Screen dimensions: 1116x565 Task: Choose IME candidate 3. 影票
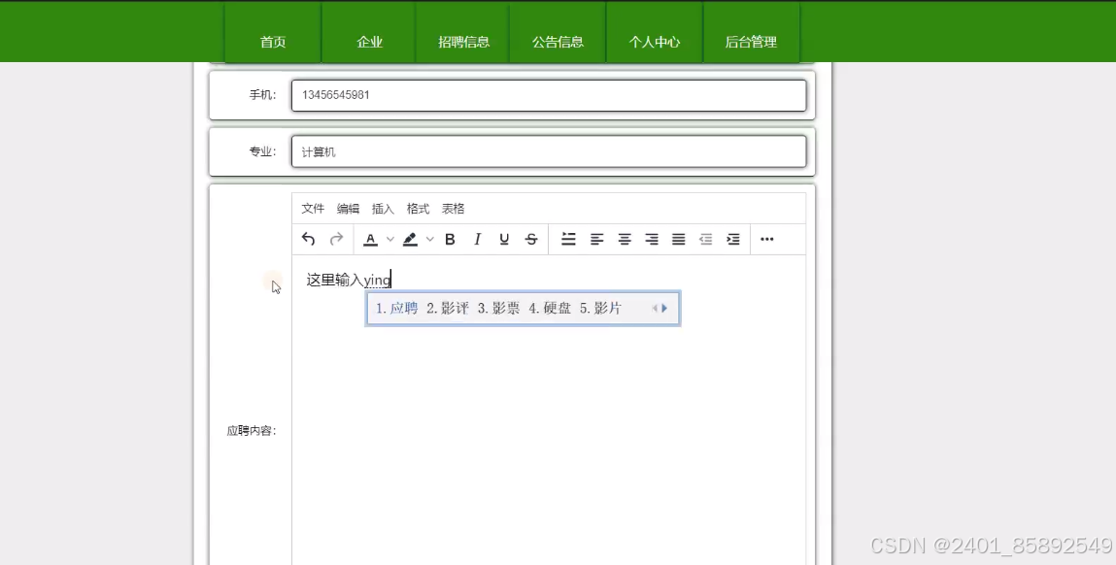click(x=499, y=308)
